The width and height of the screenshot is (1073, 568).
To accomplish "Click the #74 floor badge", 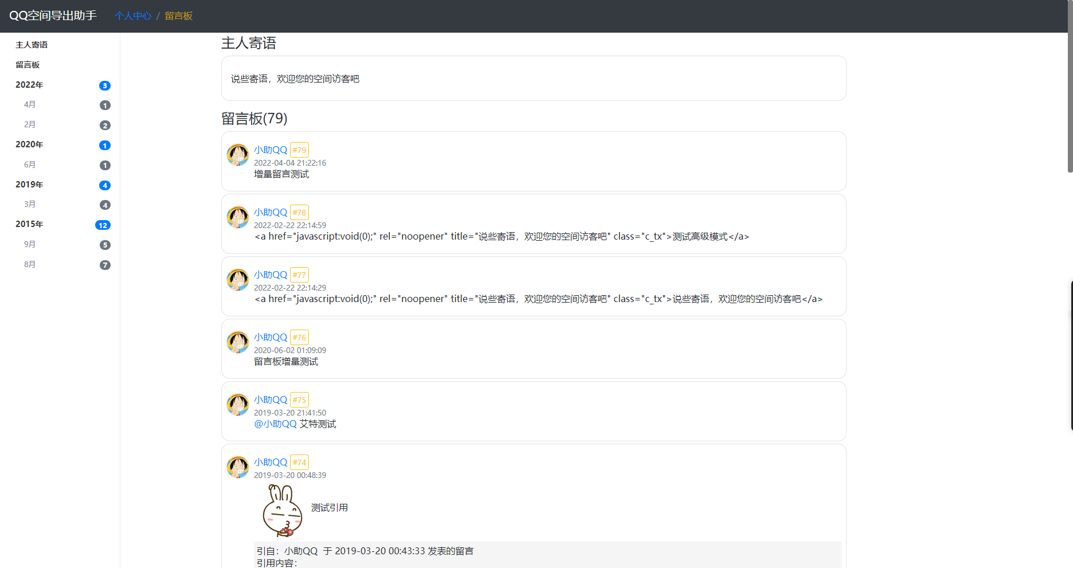I will point(299,463).
